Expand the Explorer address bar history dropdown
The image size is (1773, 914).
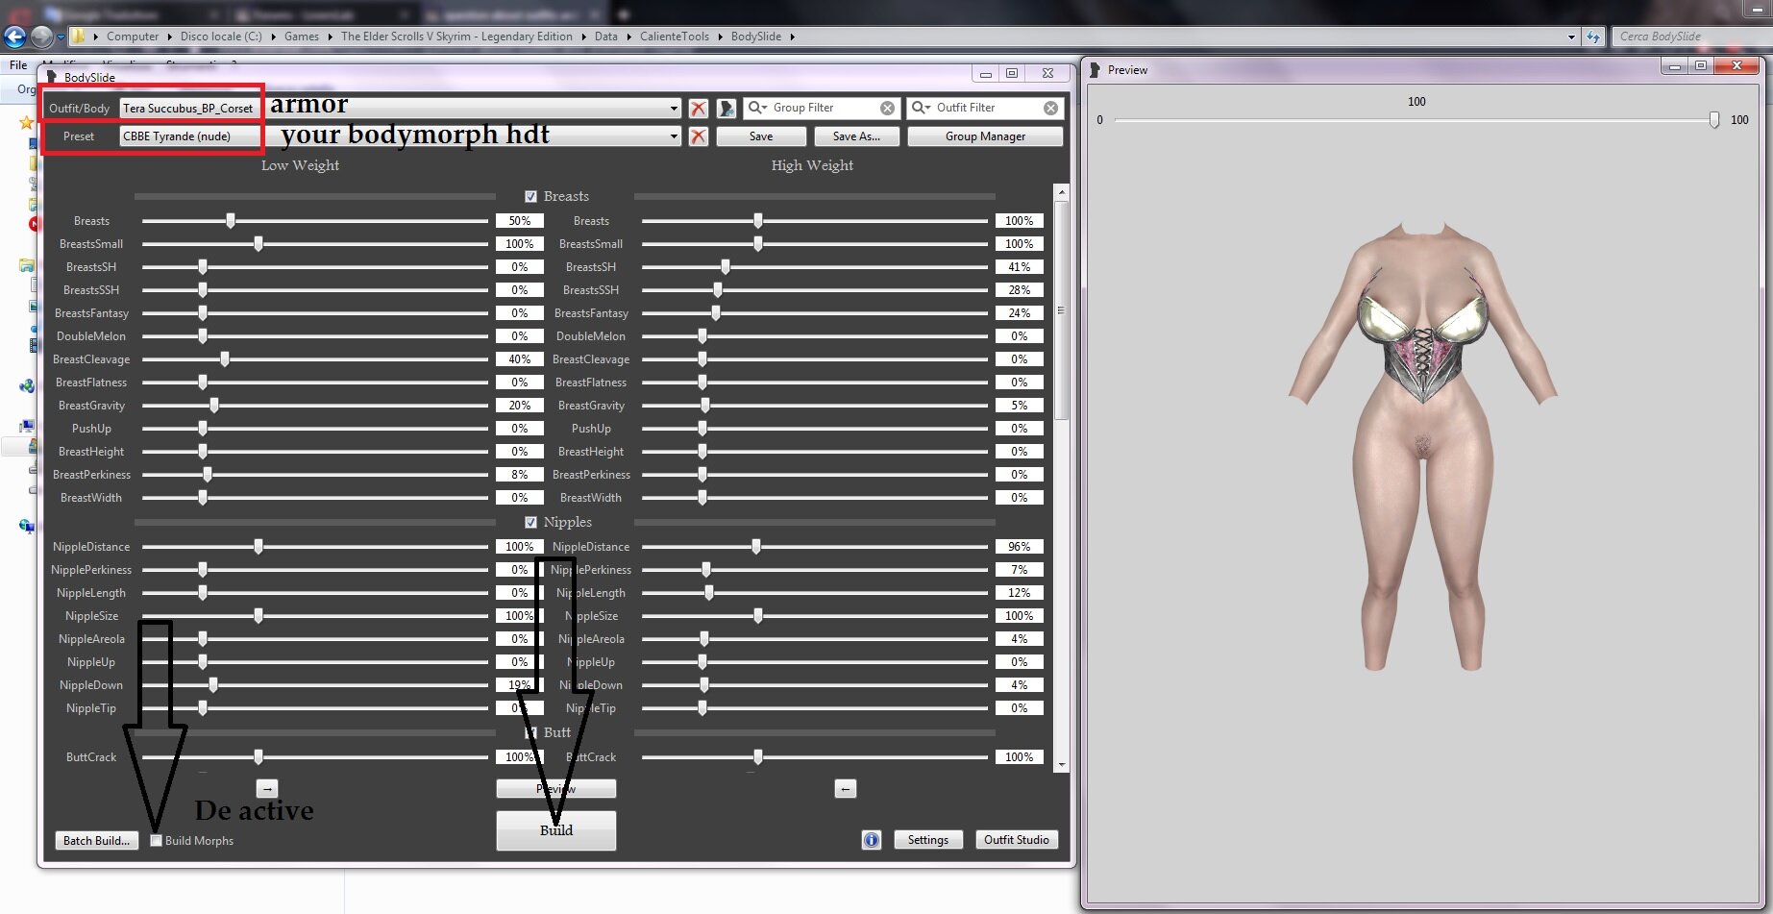coord(1571,37)
